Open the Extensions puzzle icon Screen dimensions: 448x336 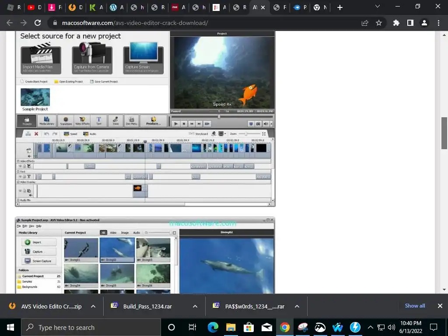coord(396,23)
